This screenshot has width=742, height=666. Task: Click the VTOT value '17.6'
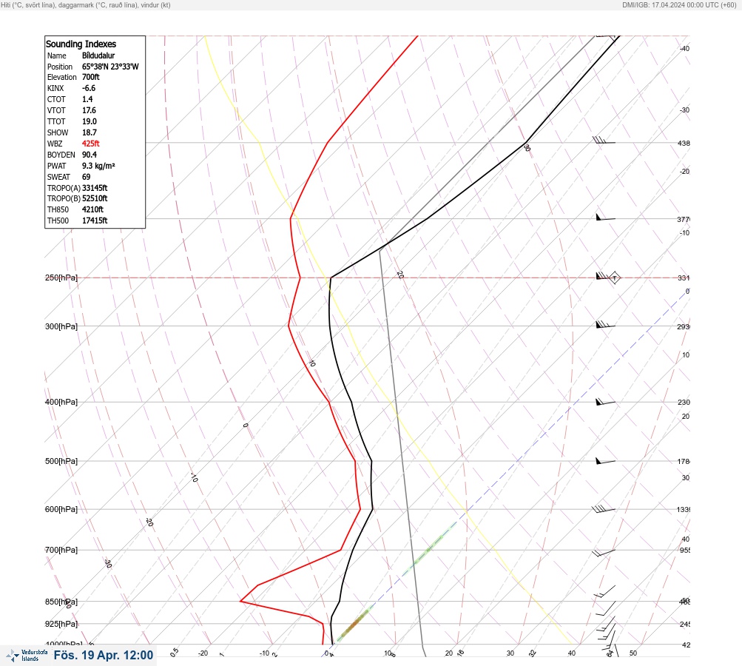[x=89, y=110]
